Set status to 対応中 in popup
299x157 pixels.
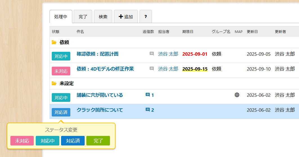47,141
